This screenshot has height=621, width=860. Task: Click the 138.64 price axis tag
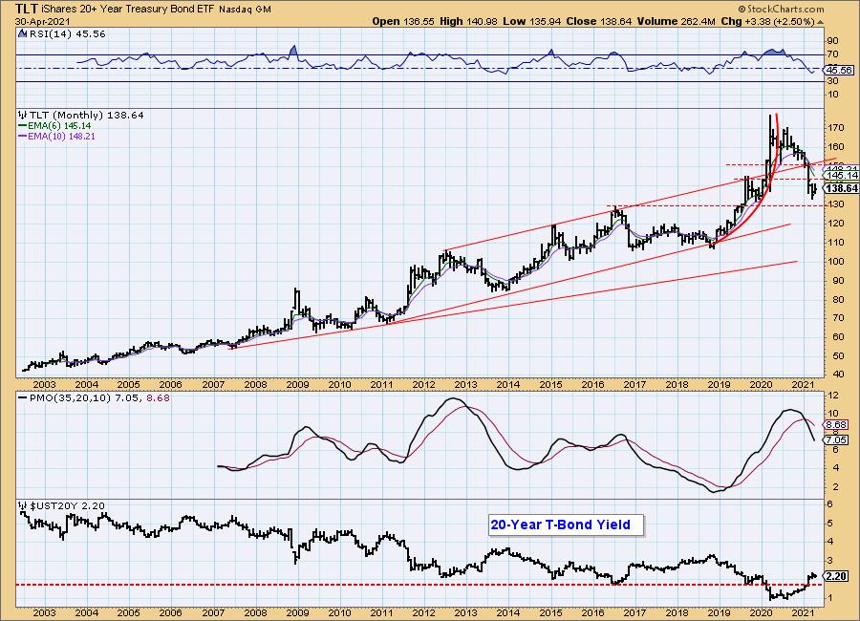[841, 188]
